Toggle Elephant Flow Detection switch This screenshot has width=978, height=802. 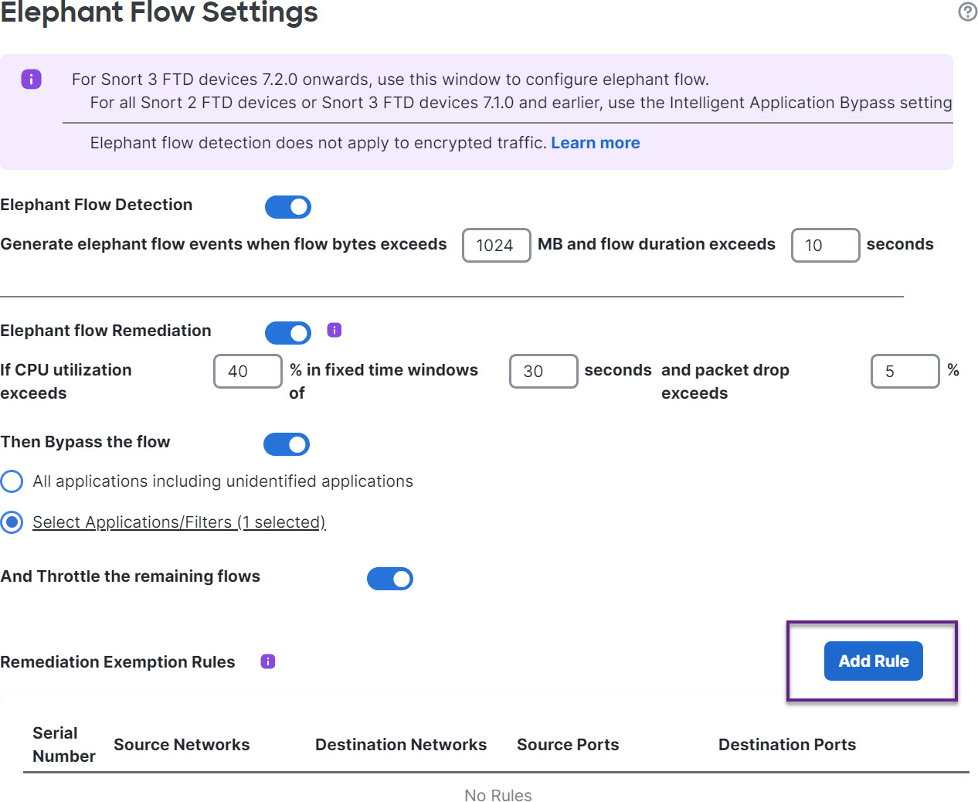pyautogui.click(x=288, y=207)
